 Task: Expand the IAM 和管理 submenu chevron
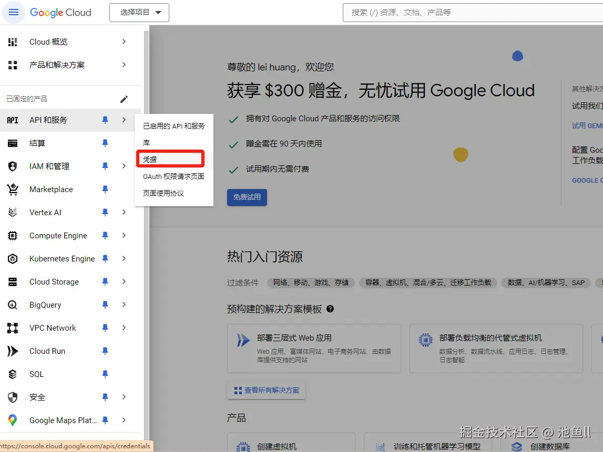tap(124, 166)
